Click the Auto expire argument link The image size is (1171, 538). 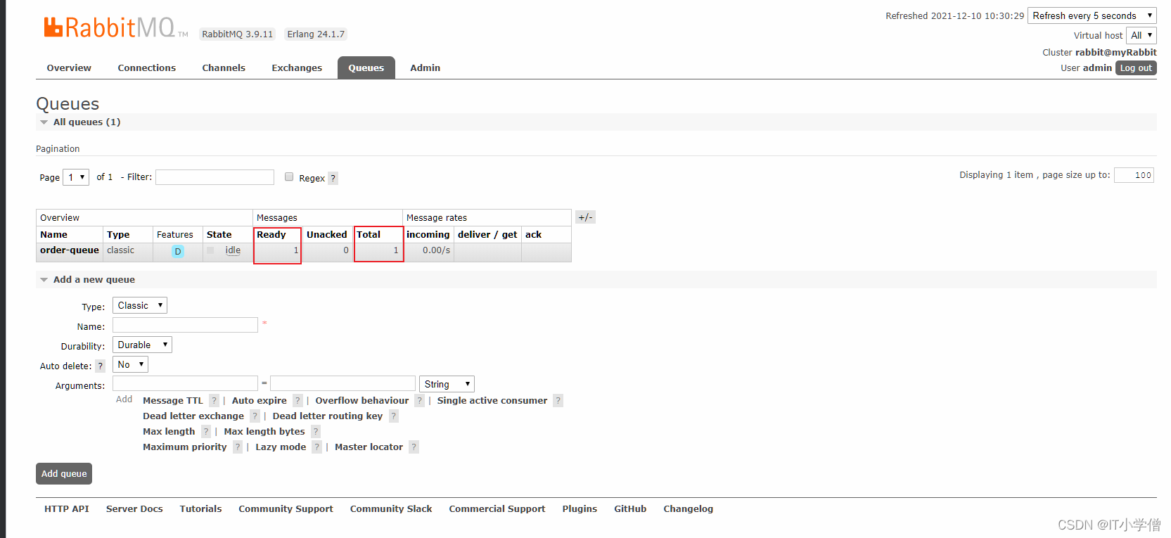[260, 401]
